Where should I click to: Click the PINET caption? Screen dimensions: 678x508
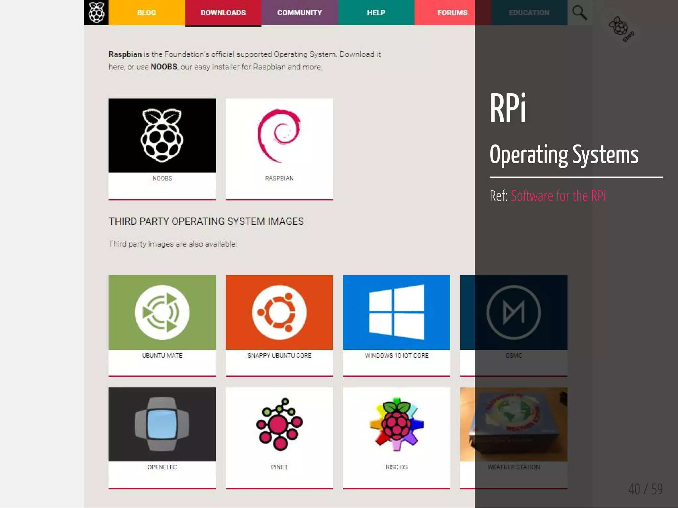(279, 467)
